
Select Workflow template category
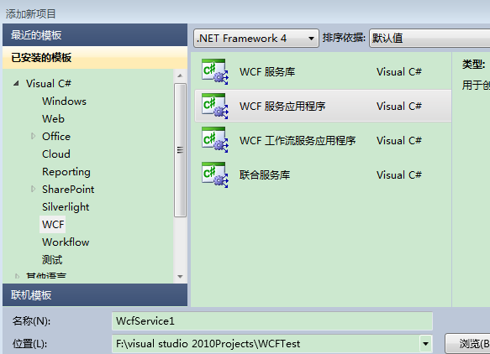tap(66, 242)
